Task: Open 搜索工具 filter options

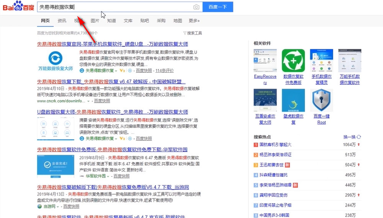Action: click(193, 33)
